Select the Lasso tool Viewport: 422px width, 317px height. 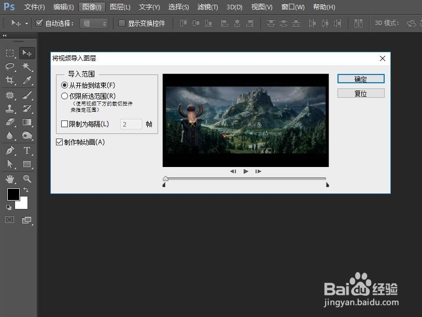(10, 67)
